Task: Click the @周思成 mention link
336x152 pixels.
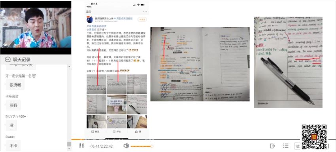Action: [x=91, y=29]
